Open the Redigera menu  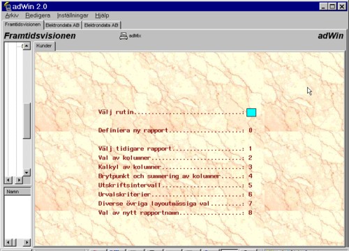coord(38,15)
